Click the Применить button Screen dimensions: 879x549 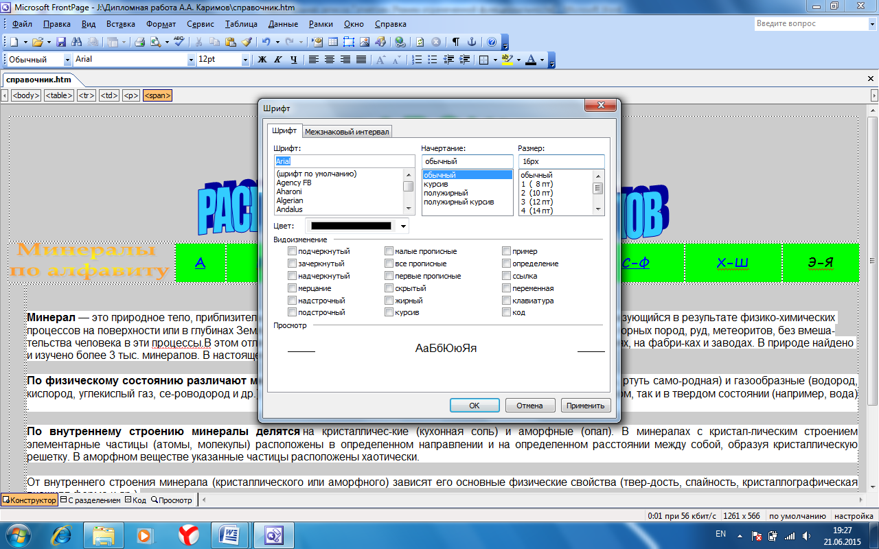(x=585, y=406)
